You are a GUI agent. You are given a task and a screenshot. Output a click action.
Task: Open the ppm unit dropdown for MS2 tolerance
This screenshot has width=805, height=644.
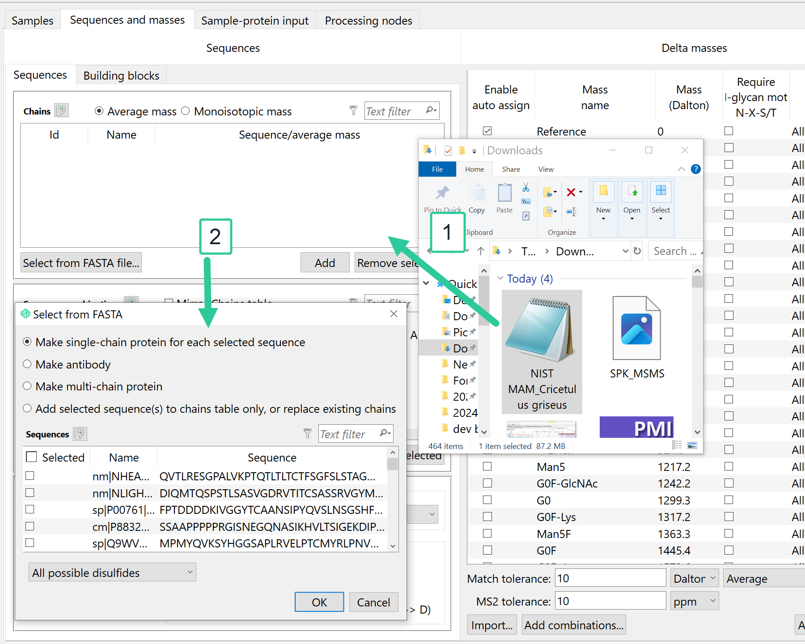[x=695, y=601]
